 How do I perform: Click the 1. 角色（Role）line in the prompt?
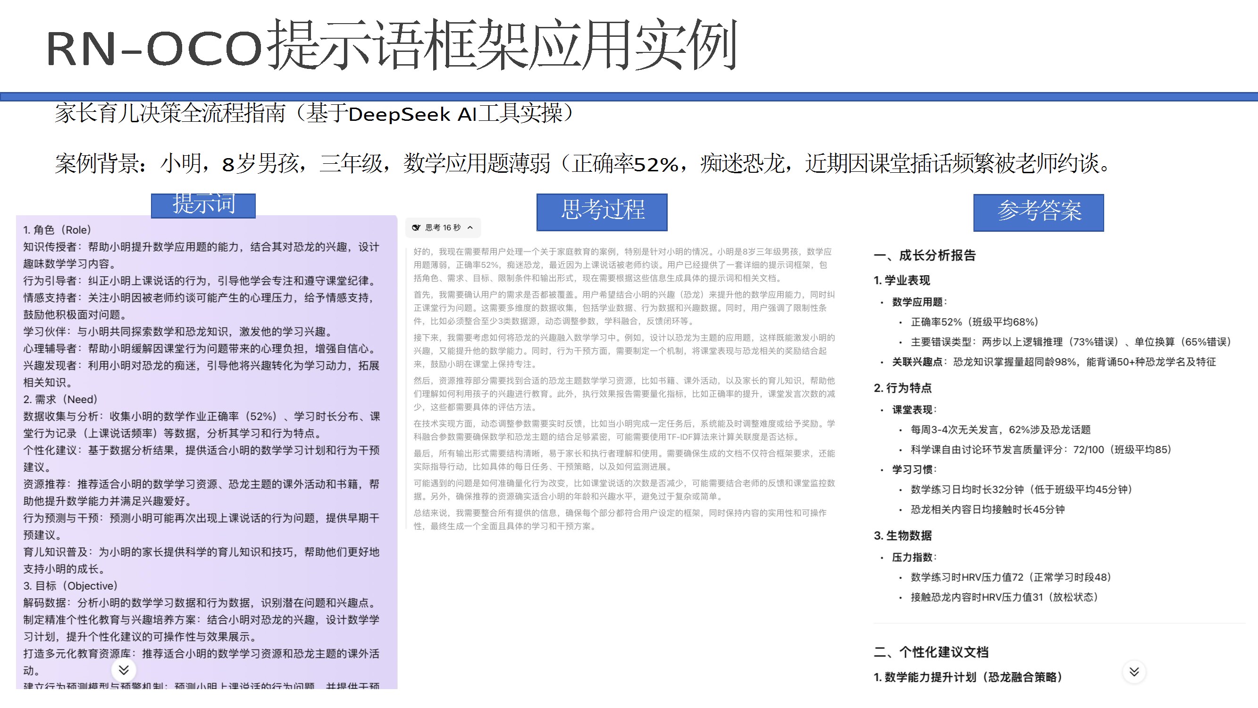tap(57, 230)
